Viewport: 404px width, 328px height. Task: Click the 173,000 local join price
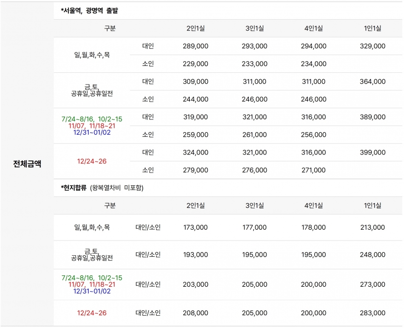click(x=196, y=227)
